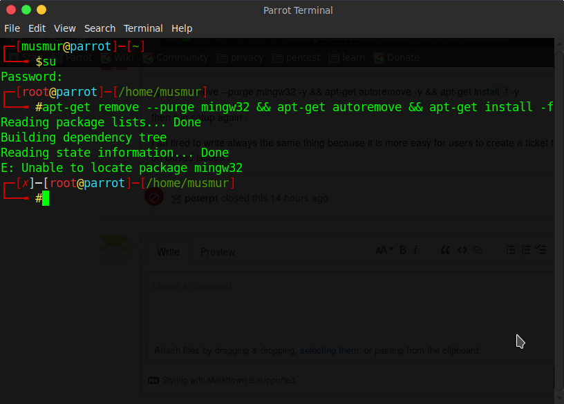Open the Search menu
Image resolution: width=564 pixels, height=404 pixels.
point(100,28)
